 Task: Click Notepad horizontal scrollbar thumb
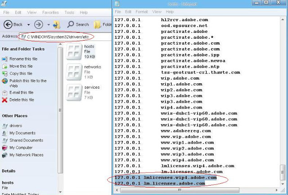coord(180,190)
